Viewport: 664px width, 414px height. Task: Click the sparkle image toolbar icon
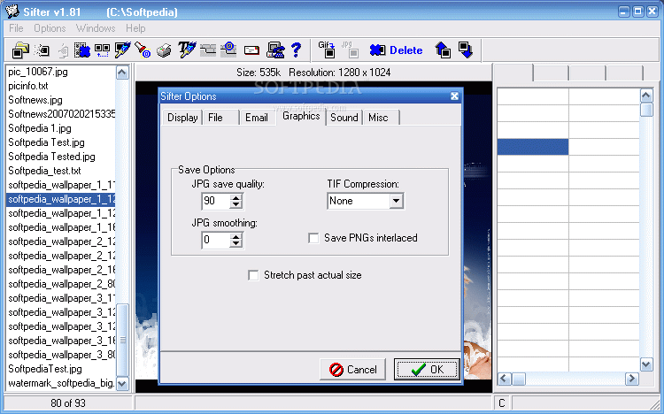[x=42, y=50]
